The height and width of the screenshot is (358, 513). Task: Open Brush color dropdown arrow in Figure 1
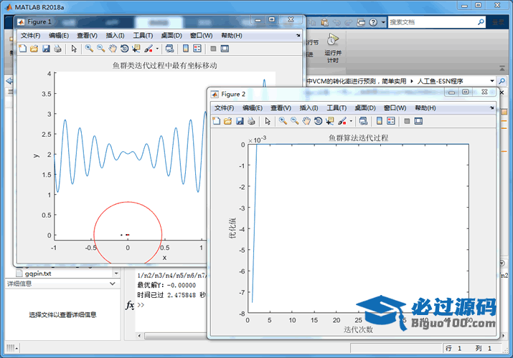pos(157,49)
